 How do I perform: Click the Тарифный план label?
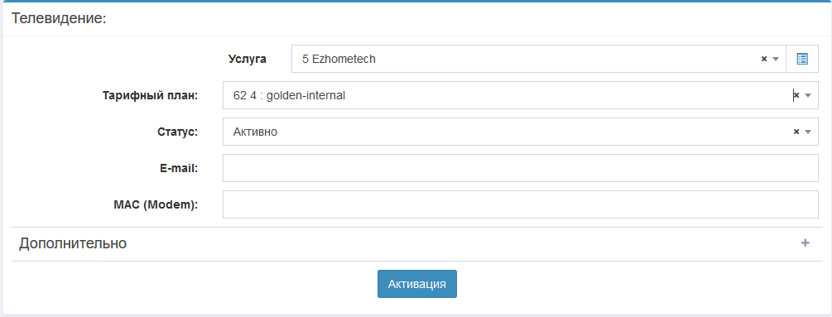[150, 95]
